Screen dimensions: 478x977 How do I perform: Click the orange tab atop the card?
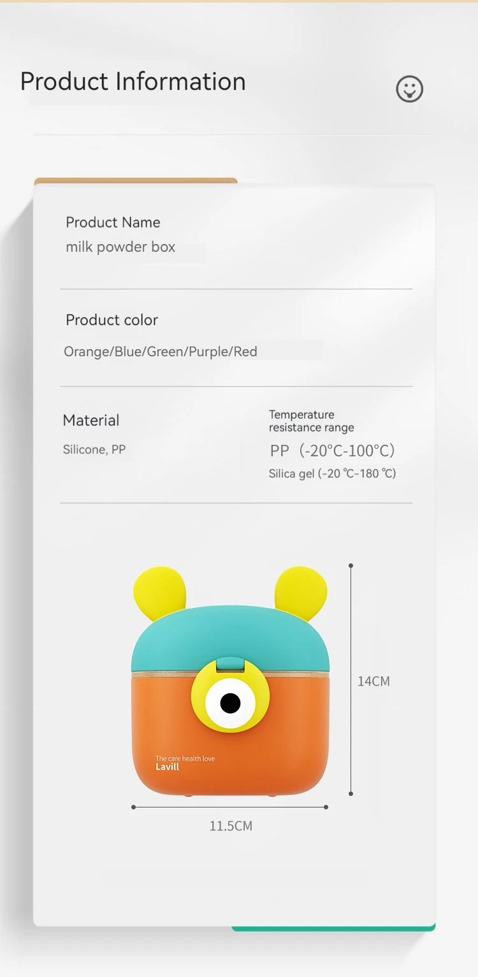coord(136,181)
